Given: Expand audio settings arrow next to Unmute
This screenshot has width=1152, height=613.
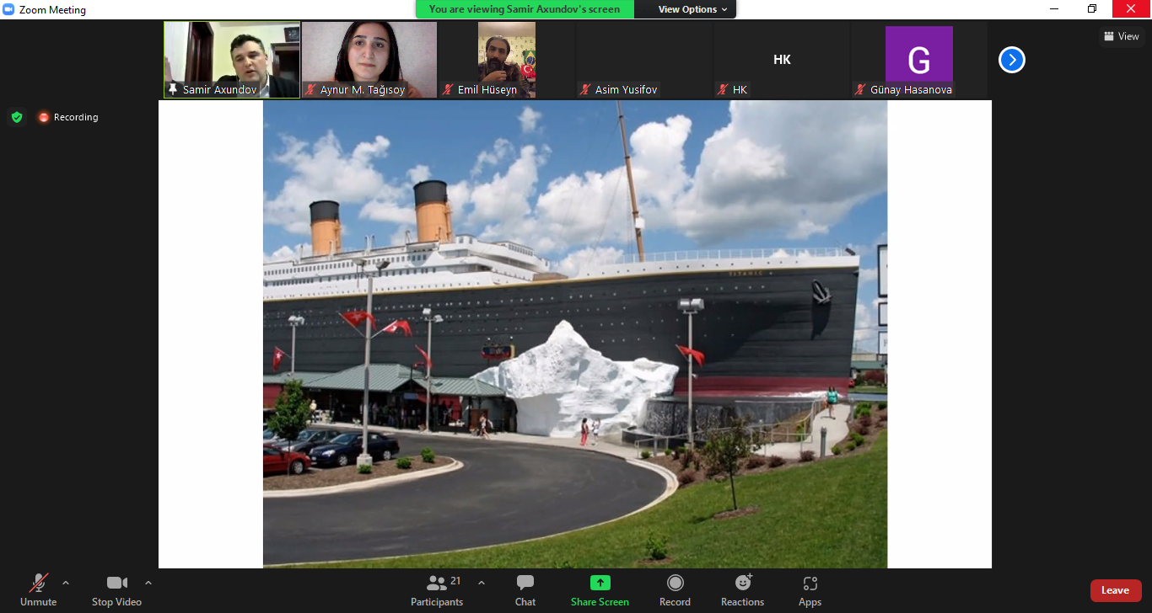Looking at the screenshot, I should pyautogui.click(x=66, y=583).
